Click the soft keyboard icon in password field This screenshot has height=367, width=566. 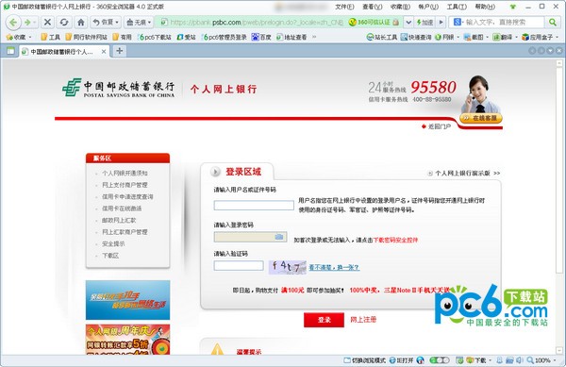(279, 237)
